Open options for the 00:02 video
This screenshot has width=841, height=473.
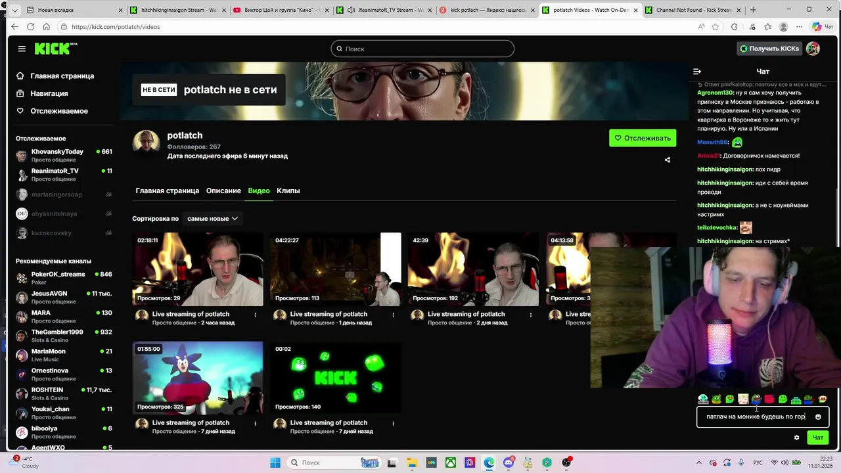(394, 423)
